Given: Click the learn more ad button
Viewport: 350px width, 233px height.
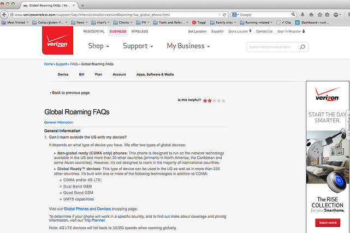Looking at the screenshot, I should pyautogui.click(x=328, y=223).
